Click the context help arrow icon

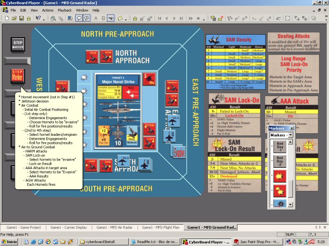(x=38, y=18)
